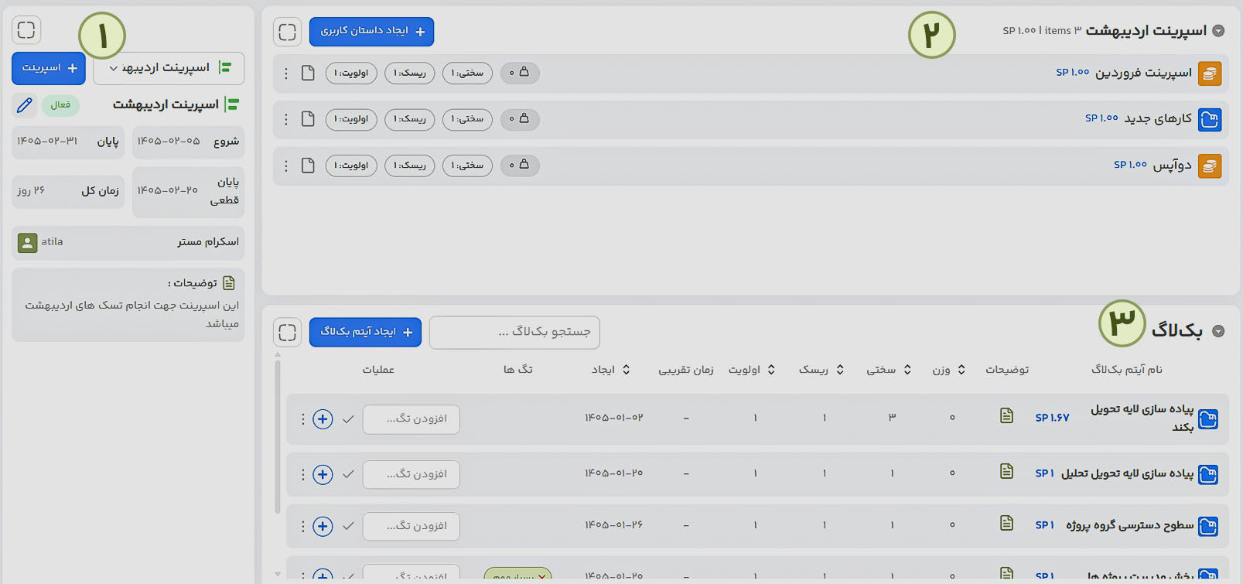
Task: Click افزودن تگ field for سطوح دسترسی گروه پروژه
Action: point(411,526)
